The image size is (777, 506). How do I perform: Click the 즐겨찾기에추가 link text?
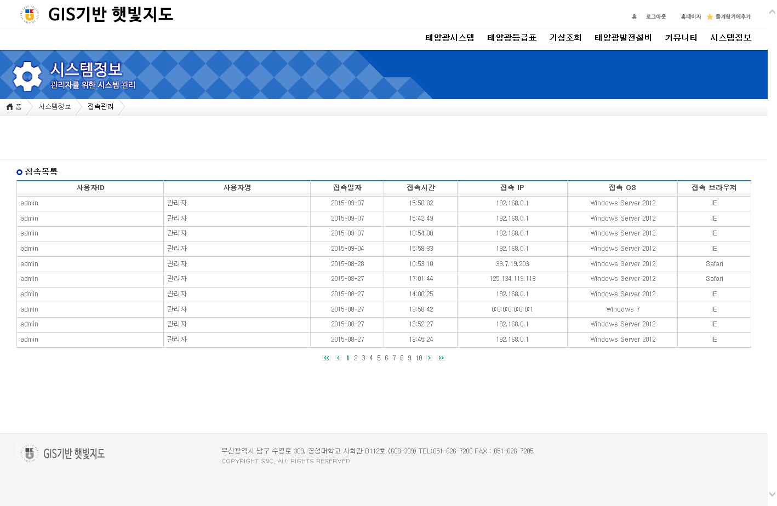click(x=733, y=17)
